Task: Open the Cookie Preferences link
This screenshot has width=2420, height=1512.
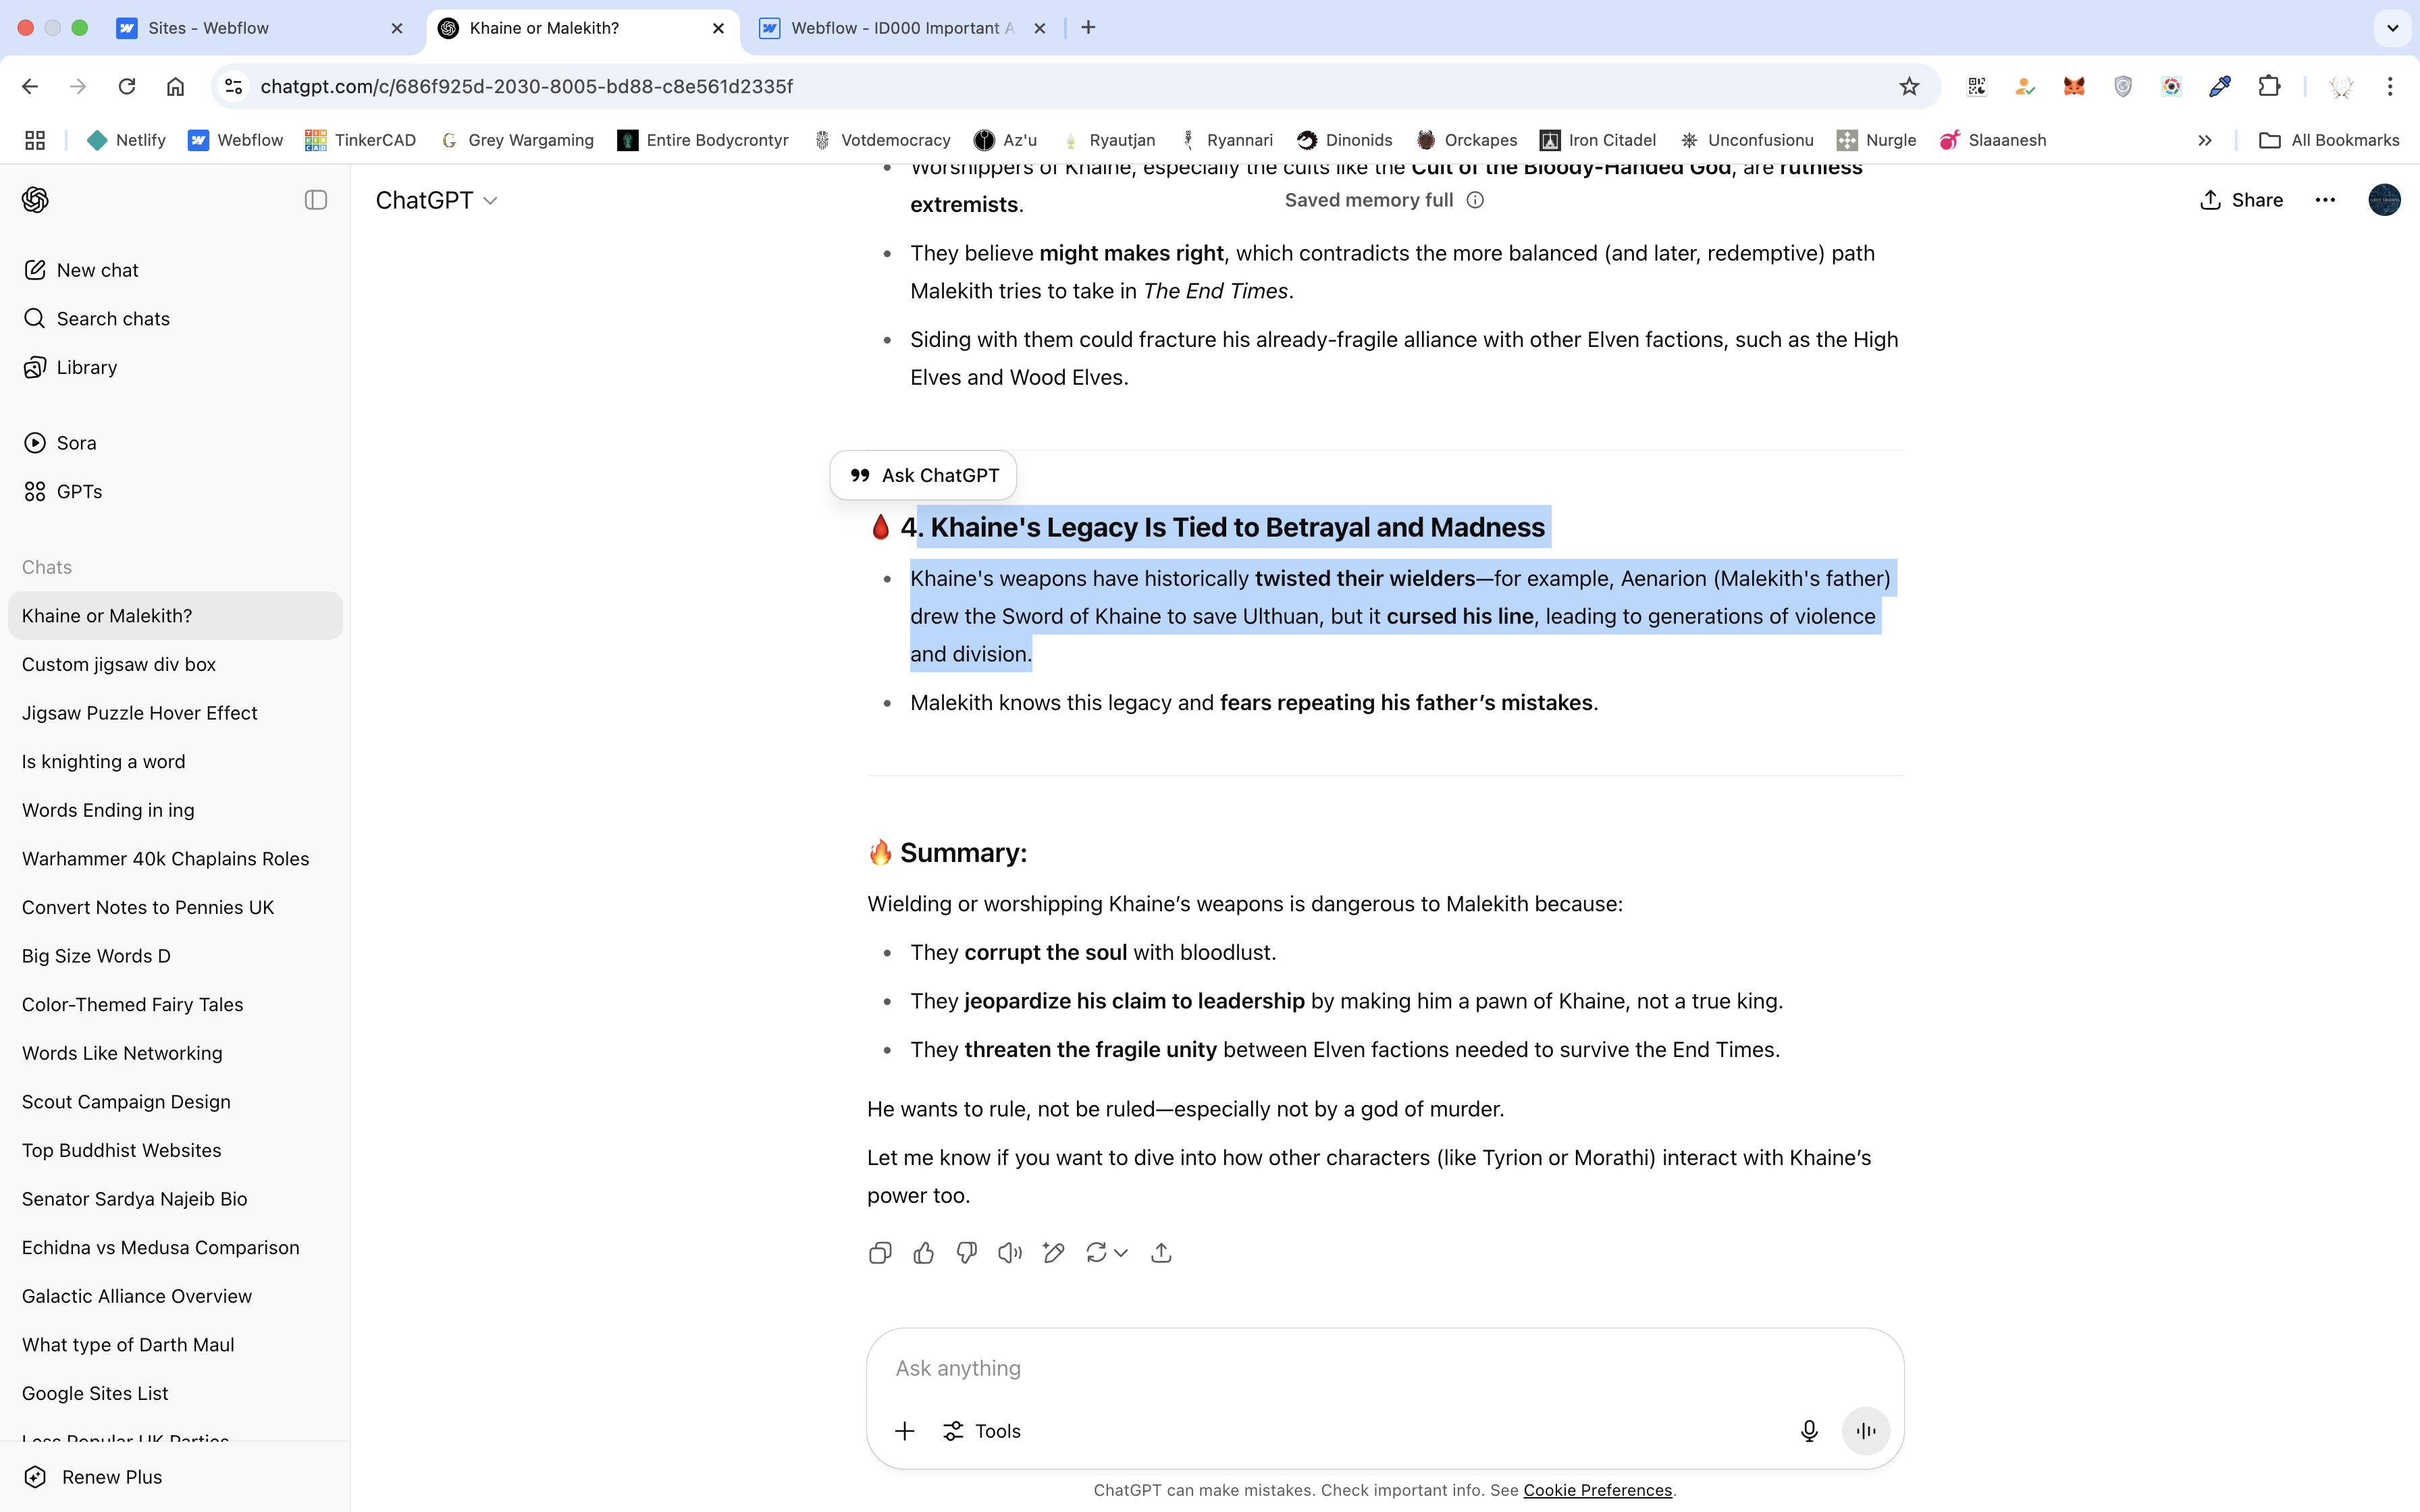Action: (x=1597, y=1490)
